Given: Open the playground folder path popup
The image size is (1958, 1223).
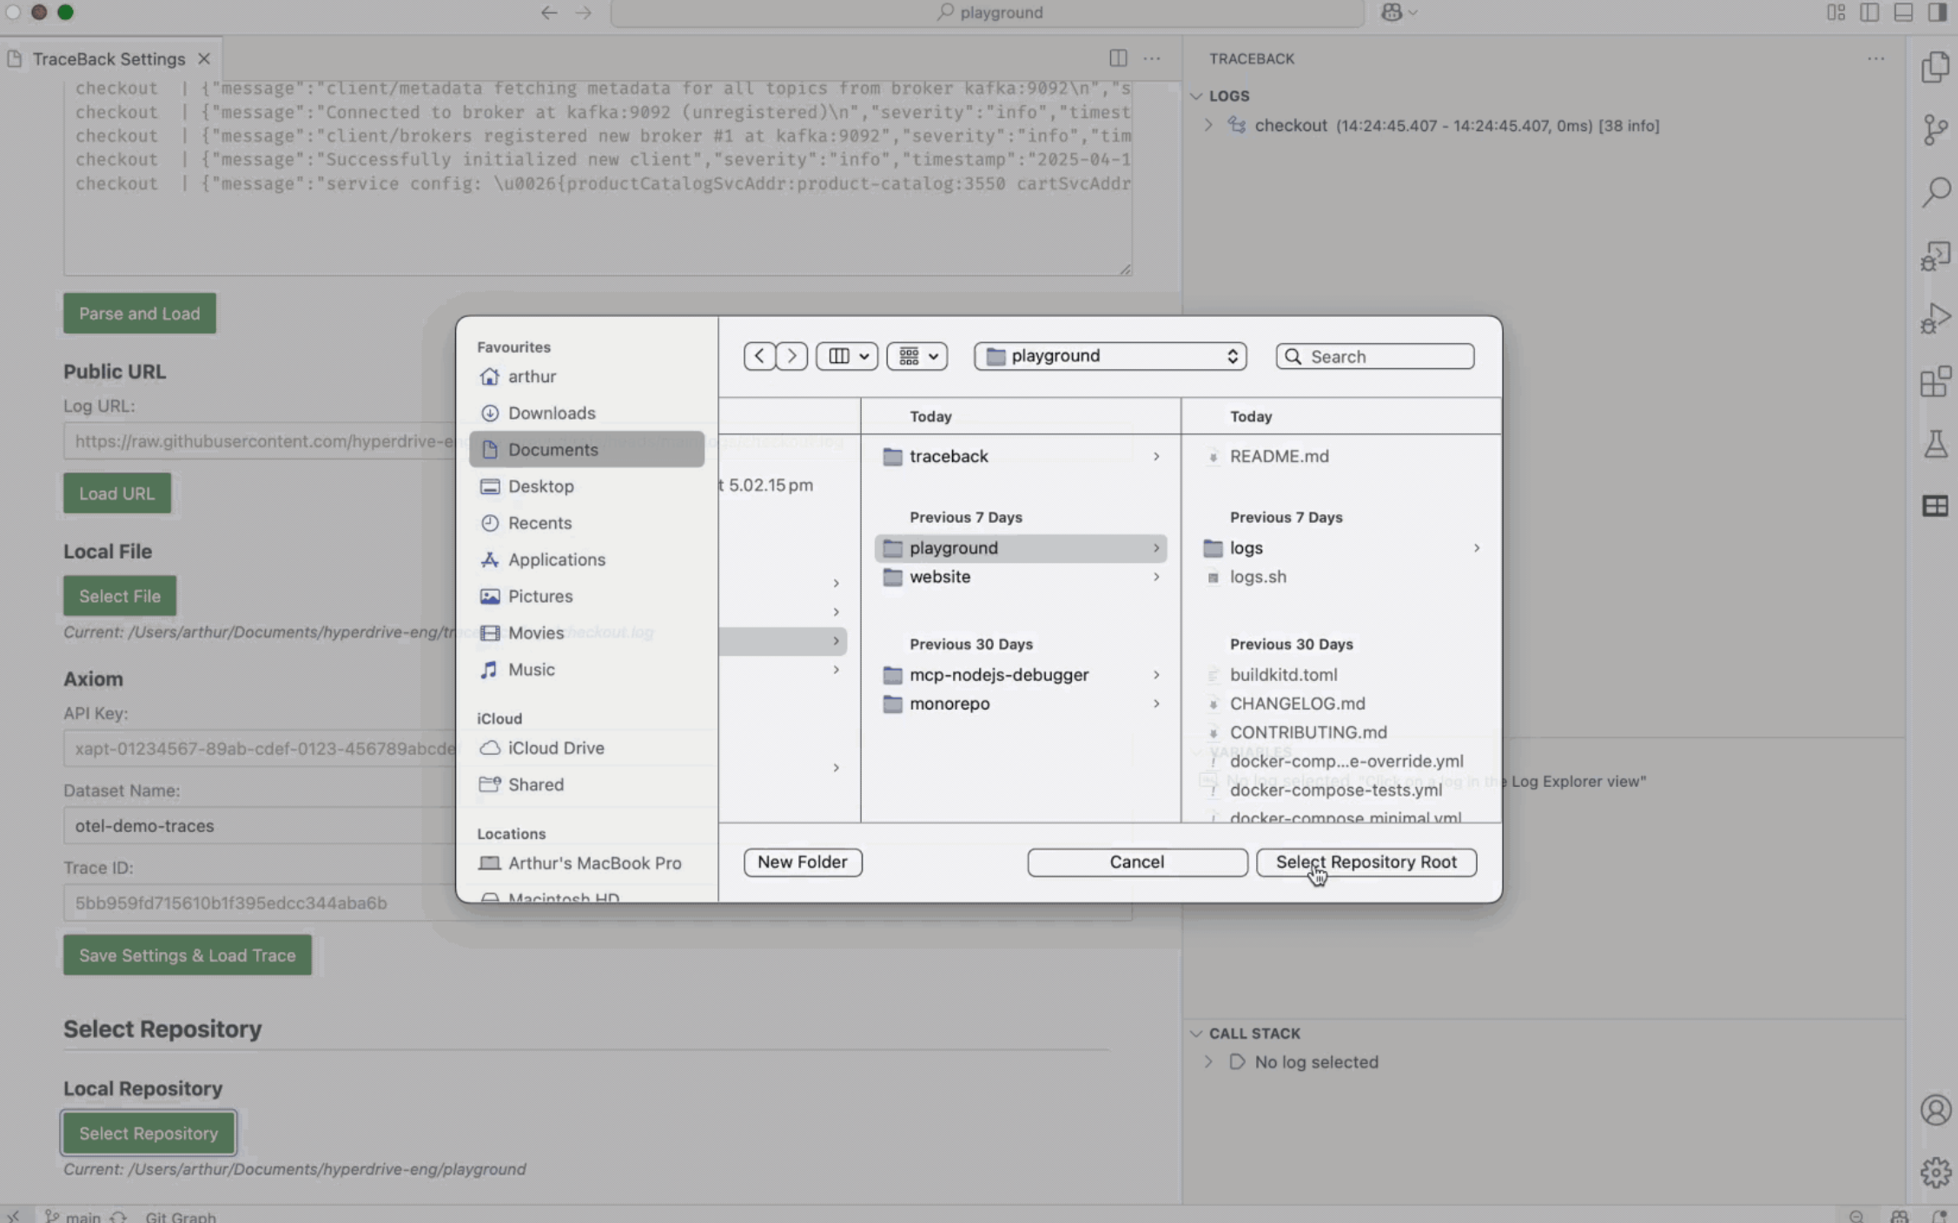Looking at the screenshot, I should [1110, 356].
